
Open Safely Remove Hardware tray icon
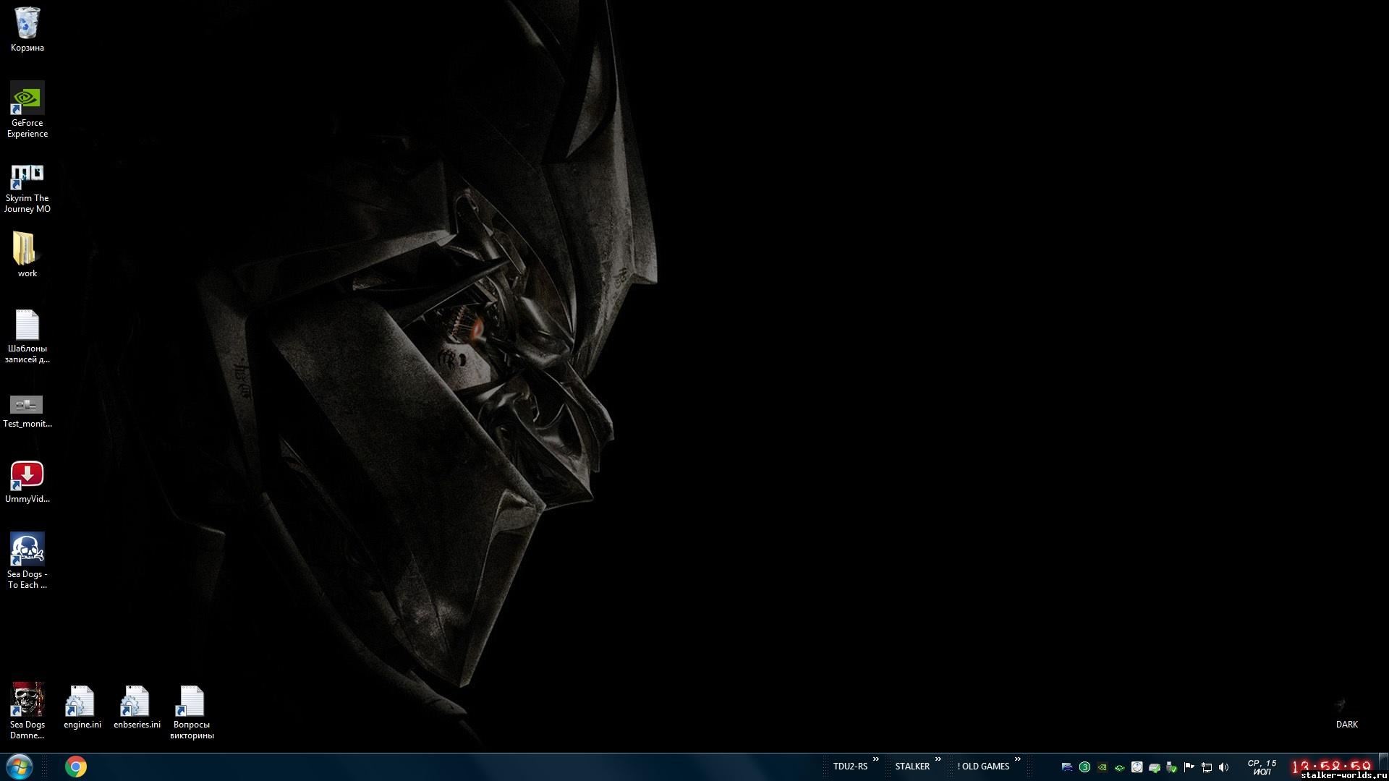(1171, 767)
